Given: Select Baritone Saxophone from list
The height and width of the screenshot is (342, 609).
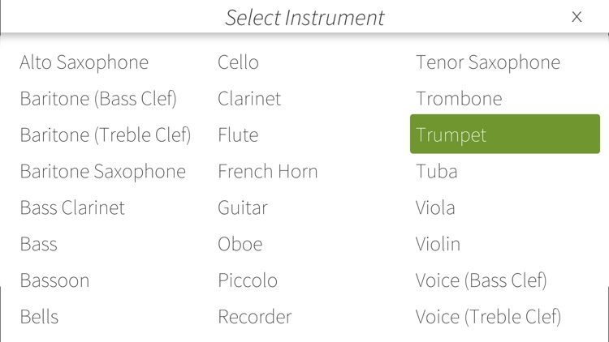Looking at the screenshot, I should click(x=103, y=172).
